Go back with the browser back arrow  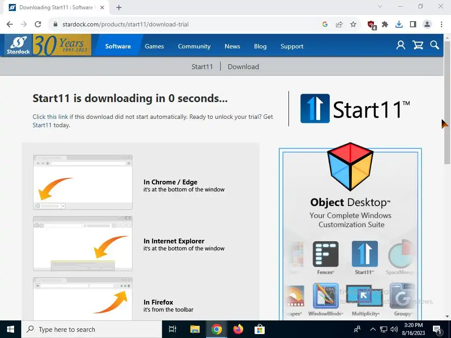tap(10, 25)
